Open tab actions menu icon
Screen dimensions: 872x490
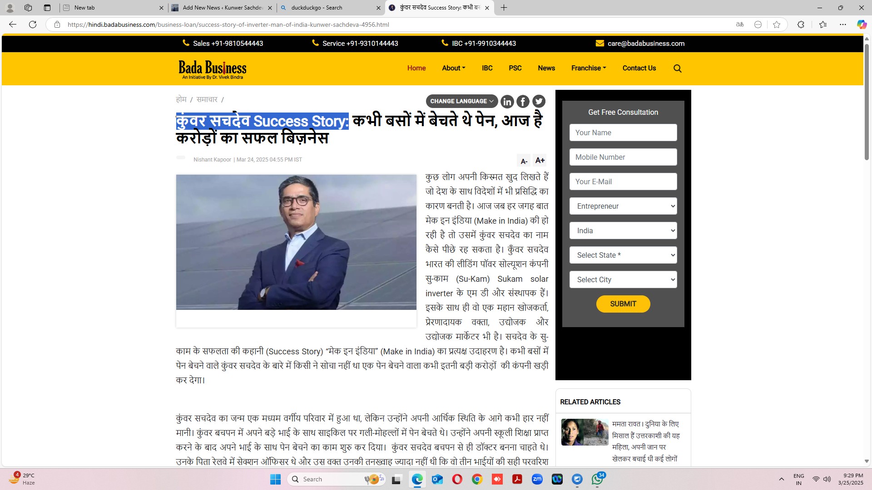click(47, 8)
